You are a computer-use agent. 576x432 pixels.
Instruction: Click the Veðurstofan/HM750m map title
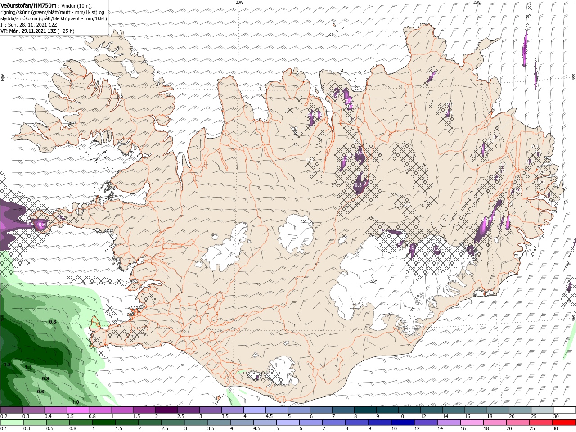coord(29,5)
